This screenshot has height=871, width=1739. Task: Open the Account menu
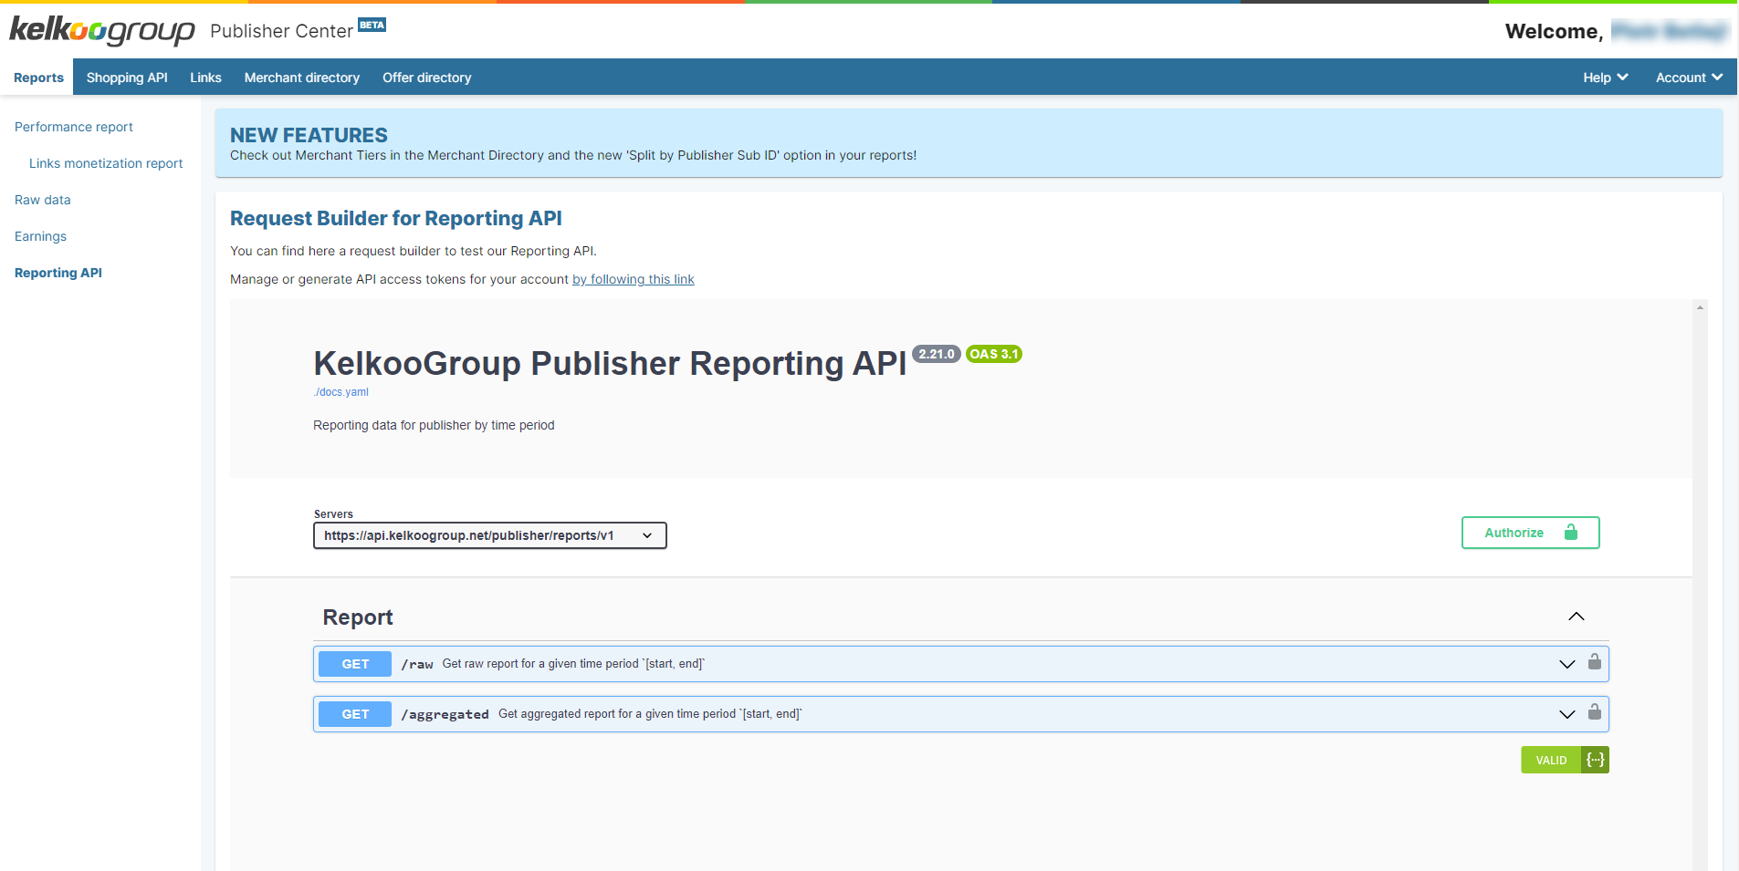point(1688,78)
